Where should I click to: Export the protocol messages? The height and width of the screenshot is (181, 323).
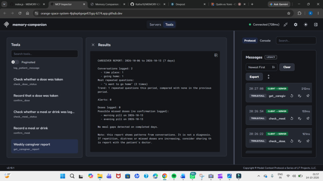click(x=254, y=77)
